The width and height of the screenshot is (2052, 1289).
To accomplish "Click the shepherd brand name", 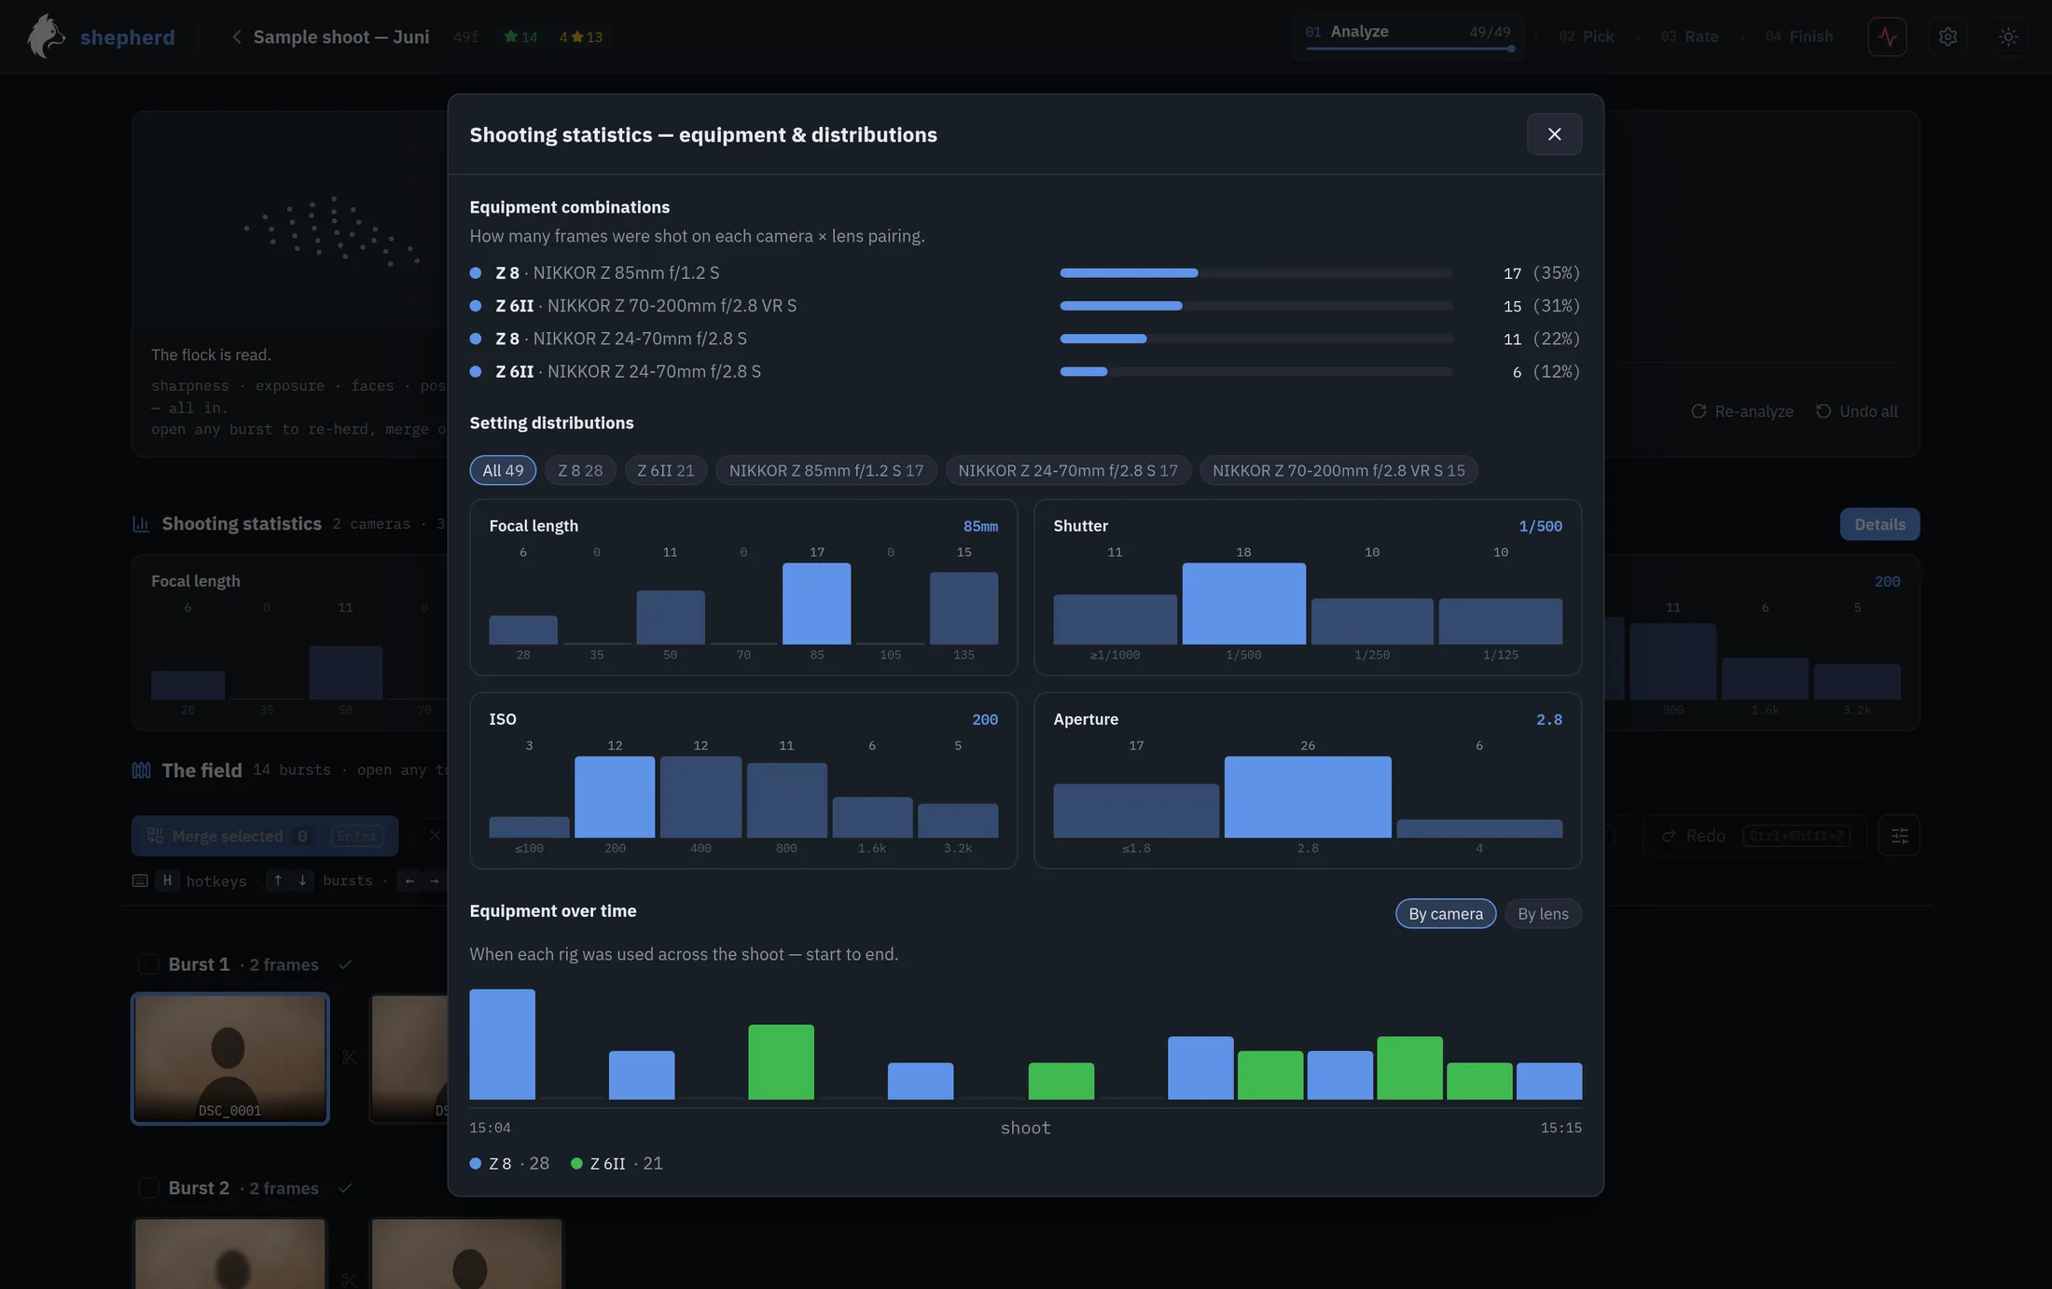I will (128, 37).
